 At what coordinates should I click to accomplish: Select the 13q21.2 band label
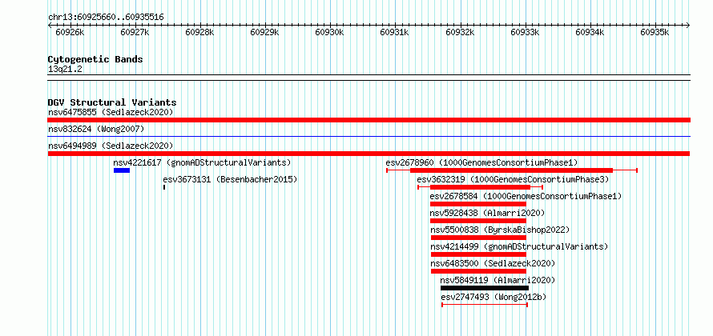click(65, 70)
